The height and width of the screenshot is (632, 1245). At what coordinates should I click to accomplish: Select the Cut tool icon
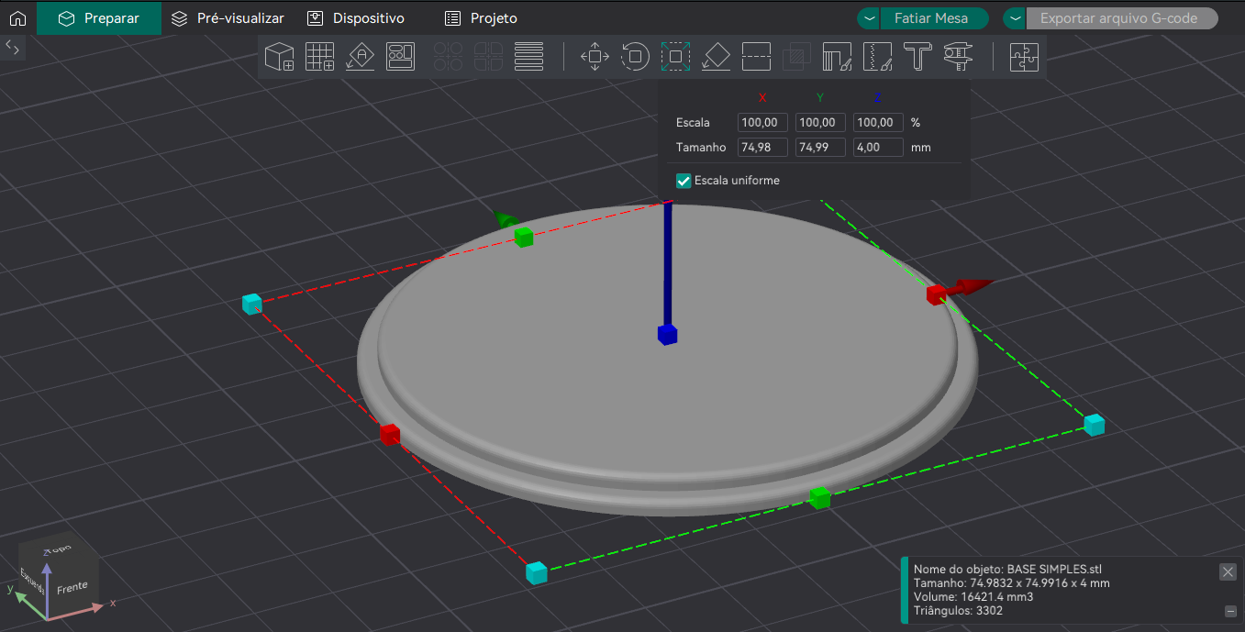coord(756,57)
